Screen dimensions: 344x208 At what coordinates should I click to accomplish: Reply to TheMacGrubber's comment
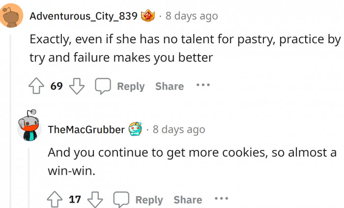click(149, 200)
